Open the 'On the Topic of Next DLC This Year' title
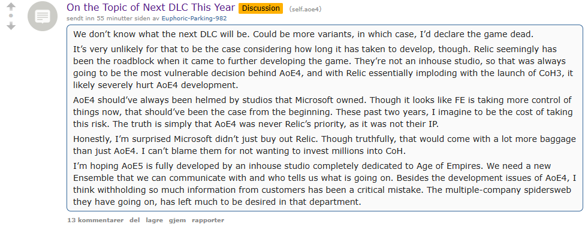This screenshot has width=588, height=227. 151,8
